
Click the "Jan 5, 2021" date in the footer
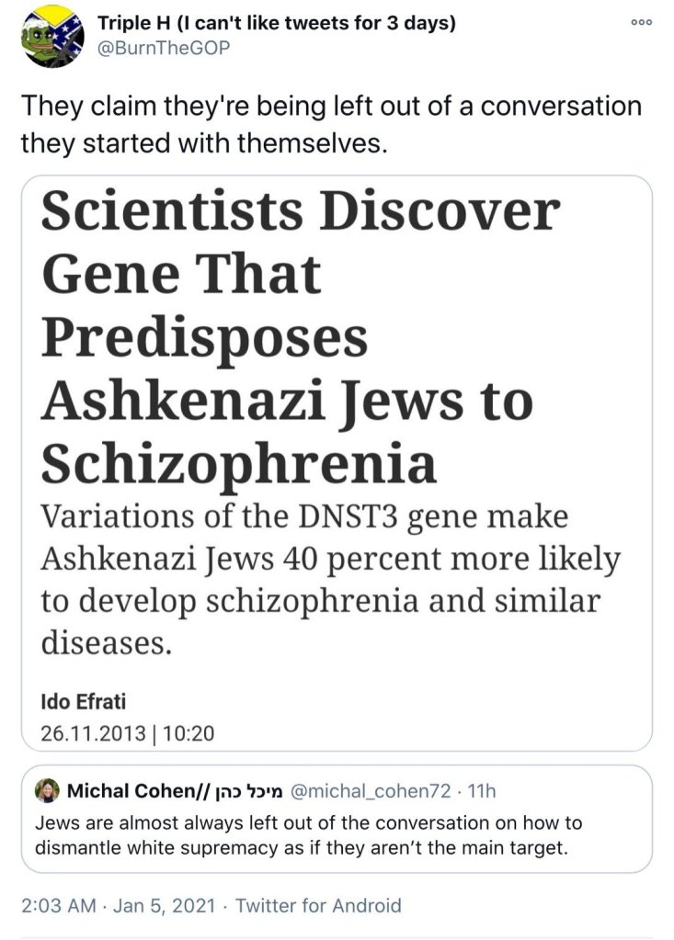pos(162,905)
